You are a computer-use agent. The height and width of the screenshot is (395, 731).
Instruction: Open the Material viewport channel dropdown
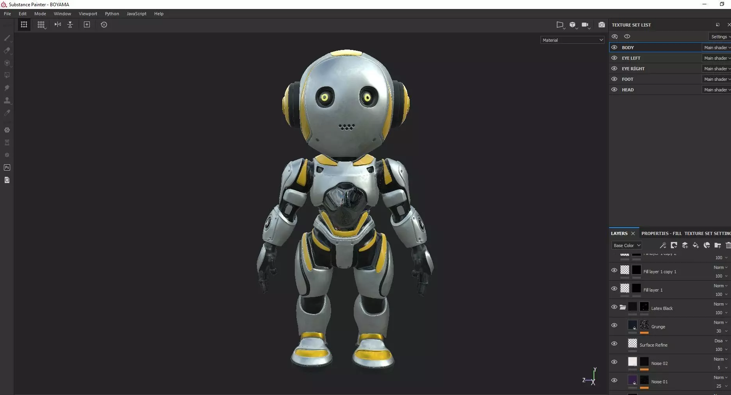click(572, 40)
